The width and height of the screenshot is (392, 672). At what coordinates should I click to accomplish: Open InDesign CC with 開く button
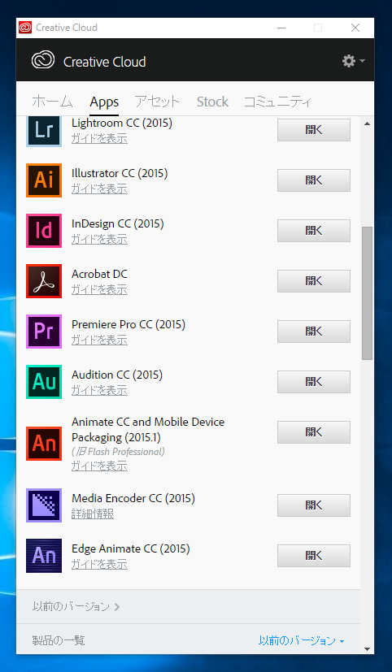(314, 231)
